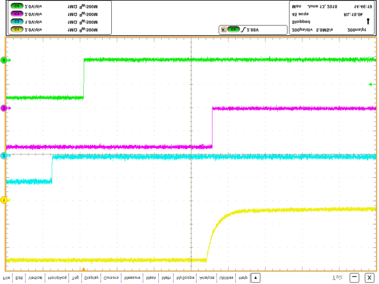This screenshot has height=284, width=379.
Task: Click the Stopped acquisition status
Action: tap(301, 22)
